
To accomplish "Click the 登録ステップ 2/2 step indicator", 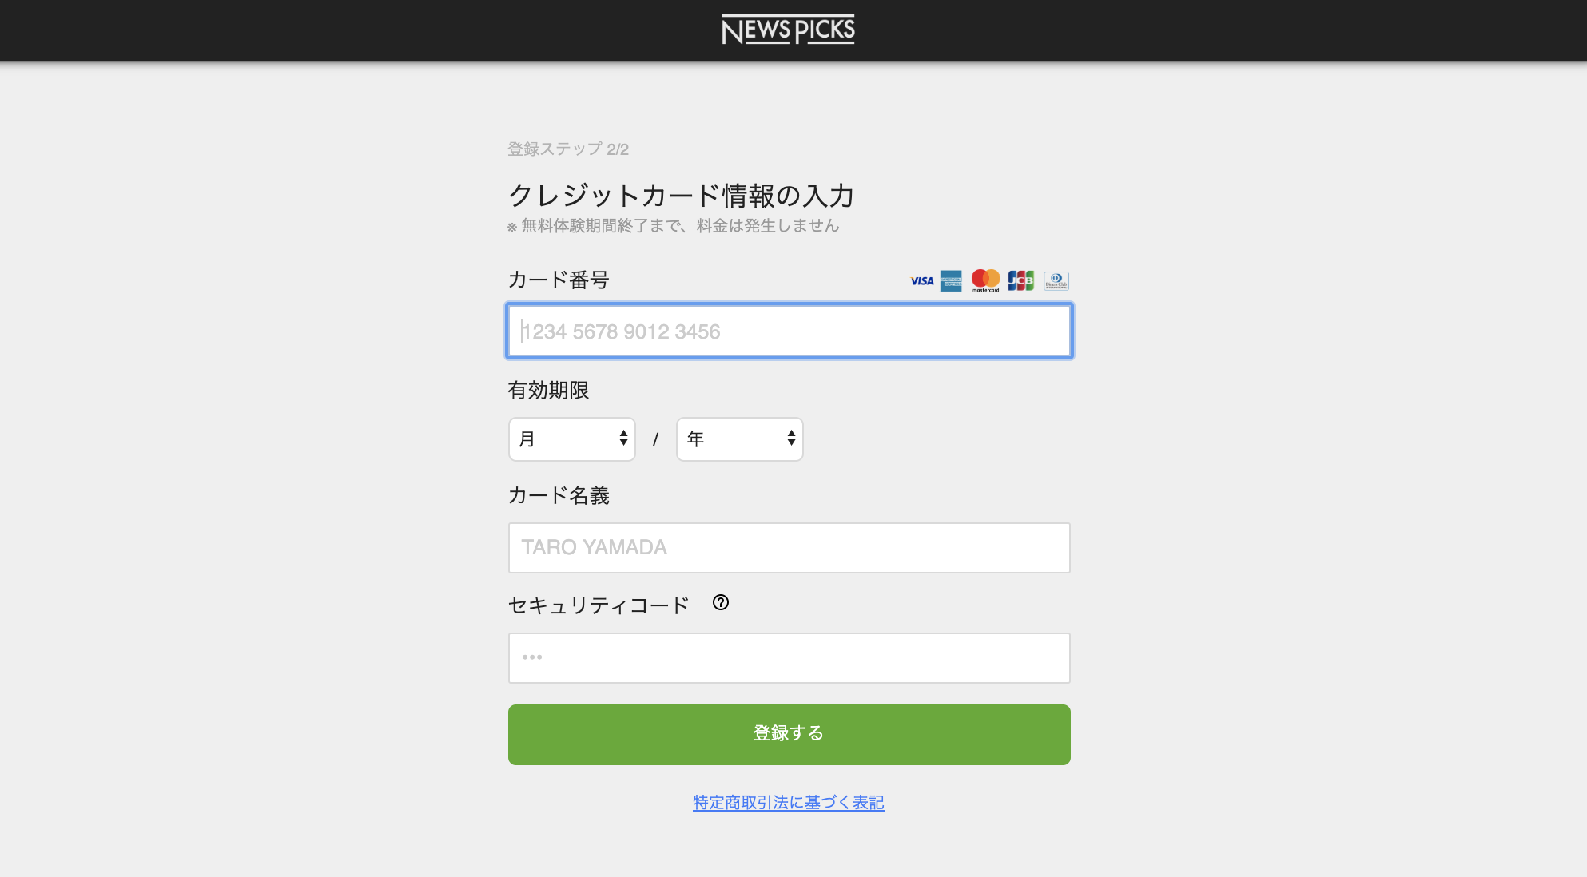I will [x=568, y=149].
